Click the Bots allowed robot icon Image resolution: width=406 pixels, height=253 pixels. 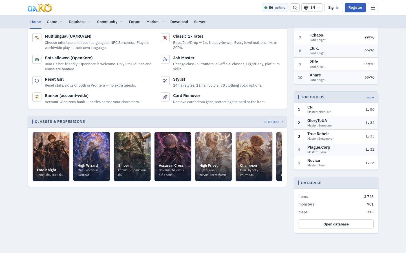(37, 59)
